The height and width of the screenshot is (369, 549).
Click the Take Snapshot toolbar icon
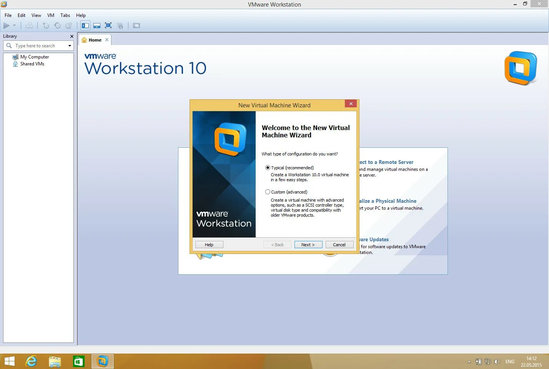coord(46,26)
